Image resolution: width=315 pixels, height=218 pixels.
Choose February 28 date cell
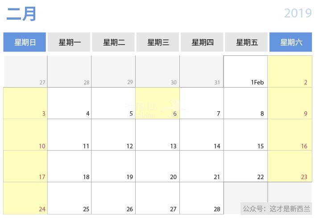pos(202,198)
